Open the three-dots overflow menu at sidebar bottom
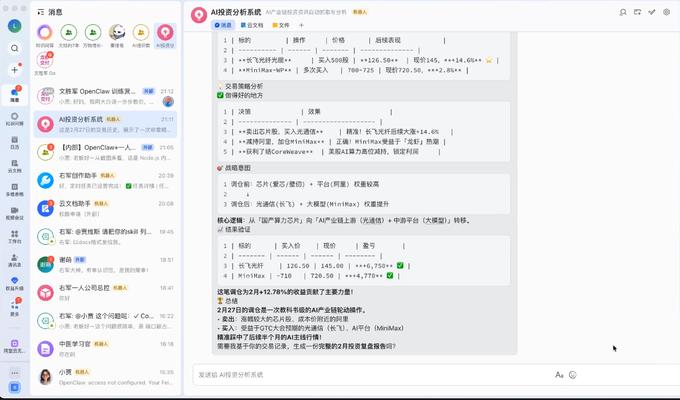 [x=15, y=373]
